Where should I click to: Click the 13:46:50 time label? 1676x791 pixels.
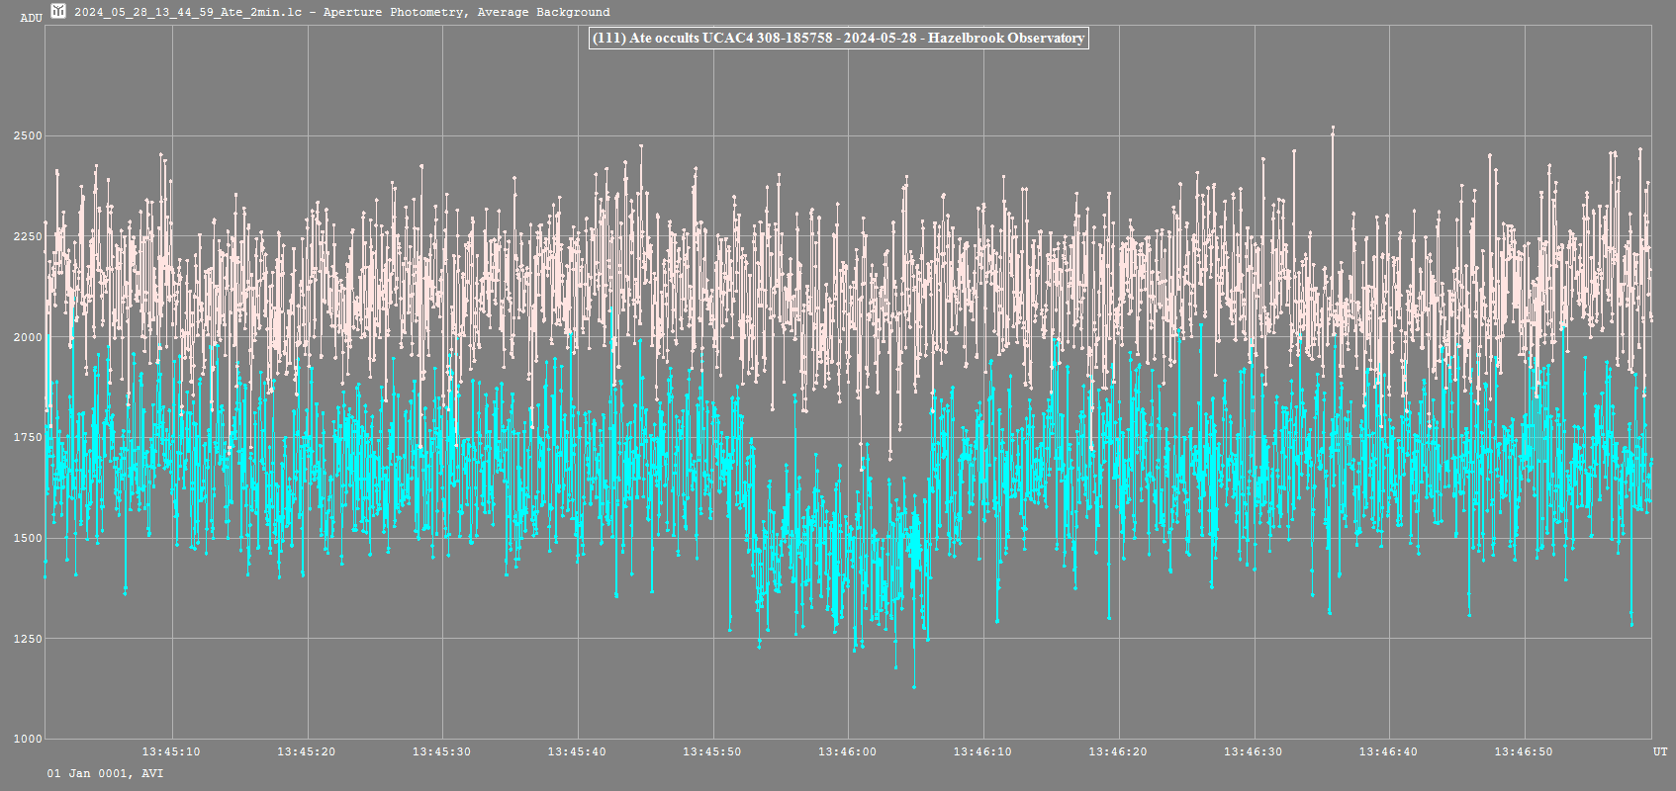pos(1524,751)
